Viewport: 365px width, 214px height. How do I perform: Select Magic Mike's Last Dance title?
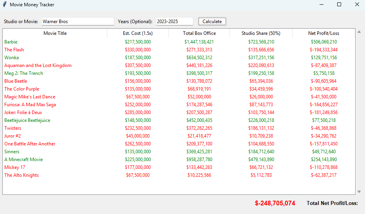point(30,97)
